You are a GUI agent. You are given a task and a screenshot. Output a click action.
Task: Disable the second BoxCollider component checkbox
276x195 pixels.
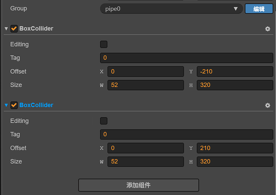[x=14, y=105]
